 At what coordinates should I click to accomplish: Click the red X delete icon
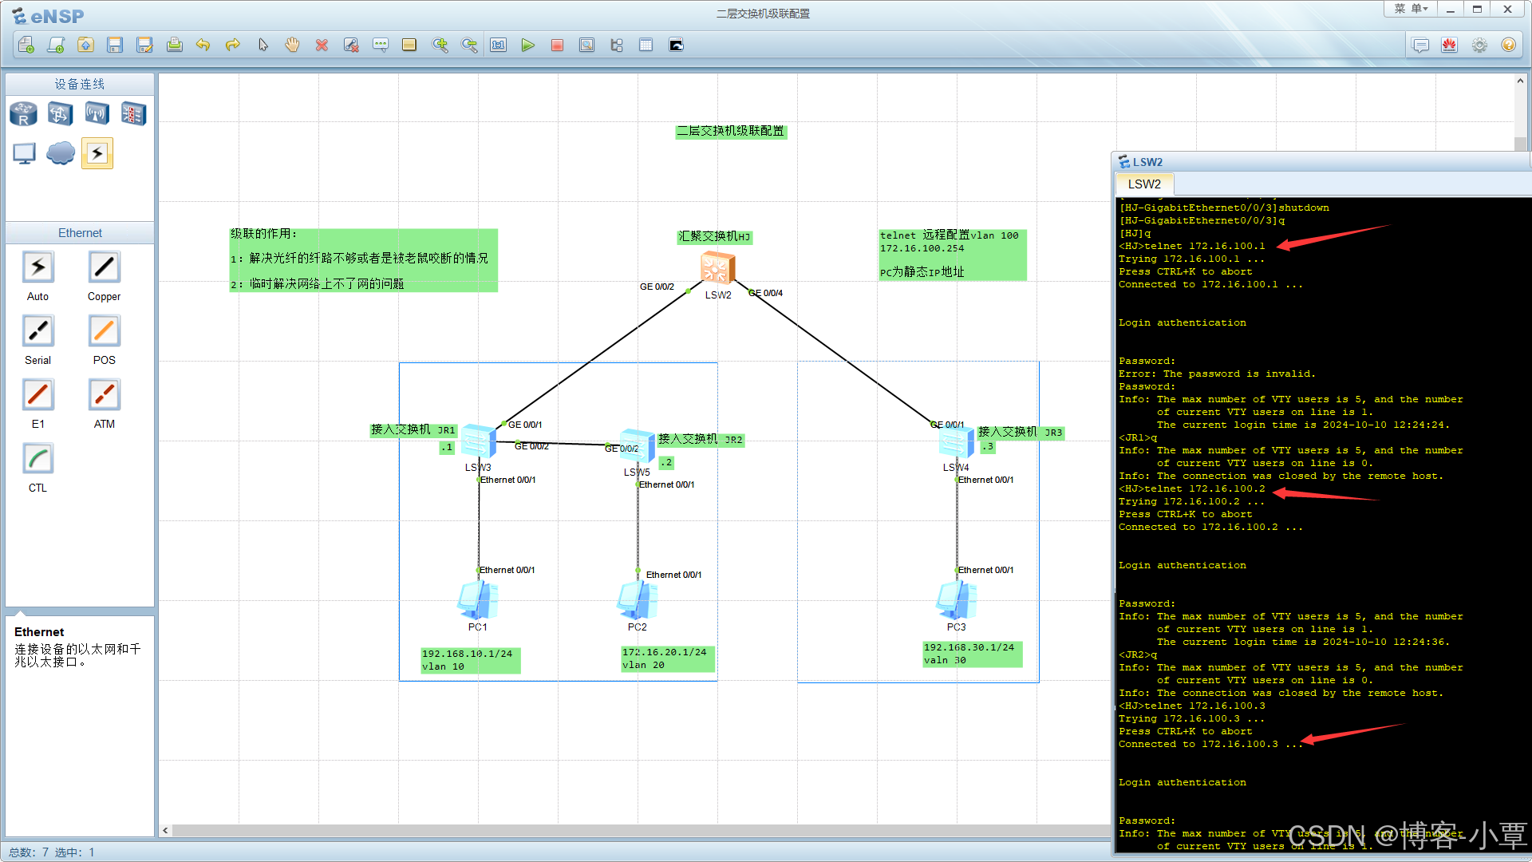[x=322, y=45]
